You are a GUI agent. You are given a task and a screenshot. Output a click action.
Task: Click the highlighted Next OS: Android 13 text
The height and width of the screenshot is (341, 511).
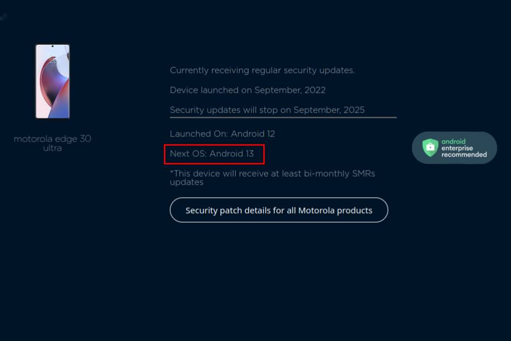coord(214,153)
